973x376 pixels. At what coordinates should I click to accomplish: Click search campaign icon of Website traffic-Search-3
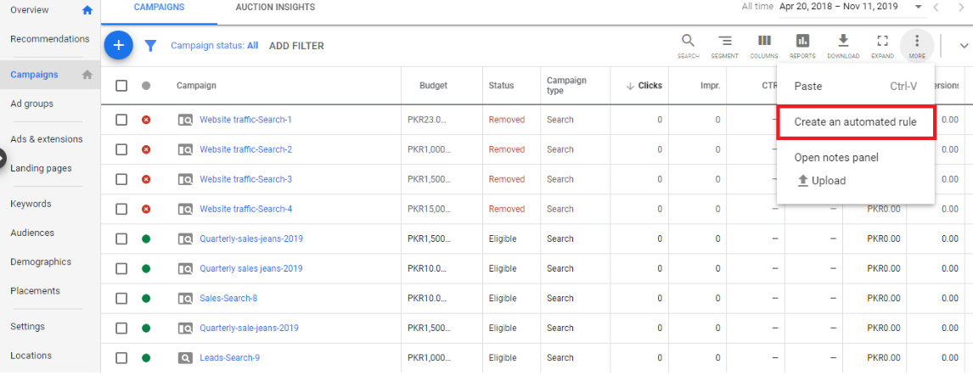point(185,179)
